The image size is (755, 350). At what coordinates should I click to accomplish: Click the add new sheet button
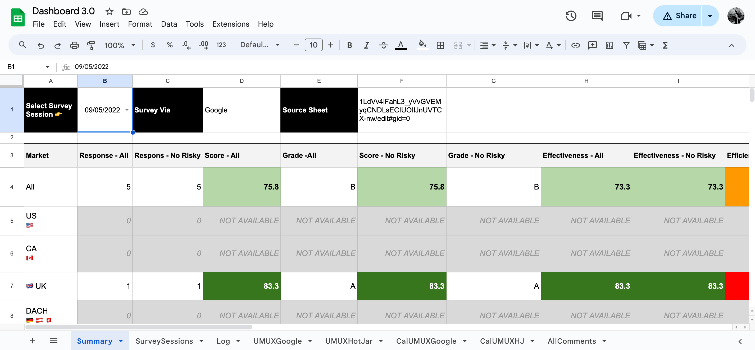click(33, 341)
